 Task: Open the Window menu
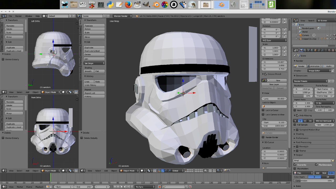point(29,16)
